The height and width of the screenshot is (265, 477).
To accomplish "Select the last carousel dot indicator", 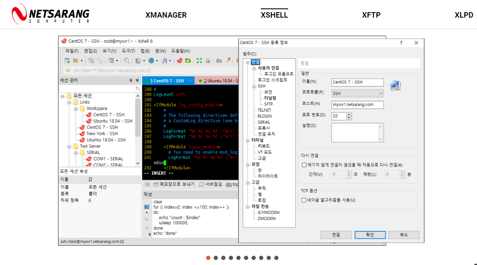I will pos(276,258).
